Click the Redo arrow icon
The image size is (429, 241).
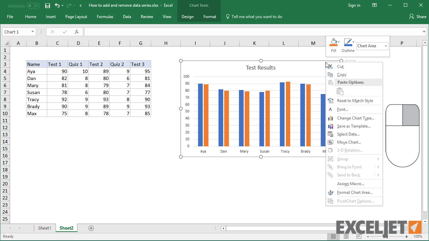pos(69,5)
